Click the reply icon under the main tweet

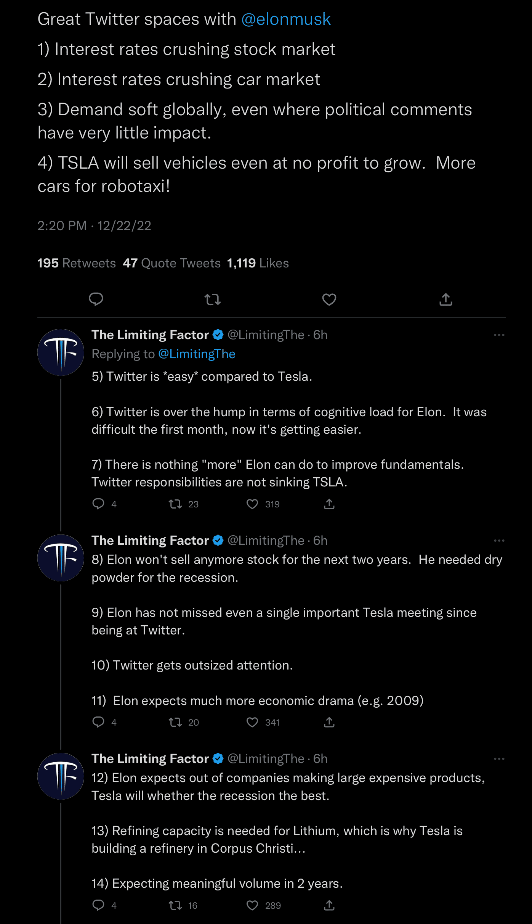point(96,300)
